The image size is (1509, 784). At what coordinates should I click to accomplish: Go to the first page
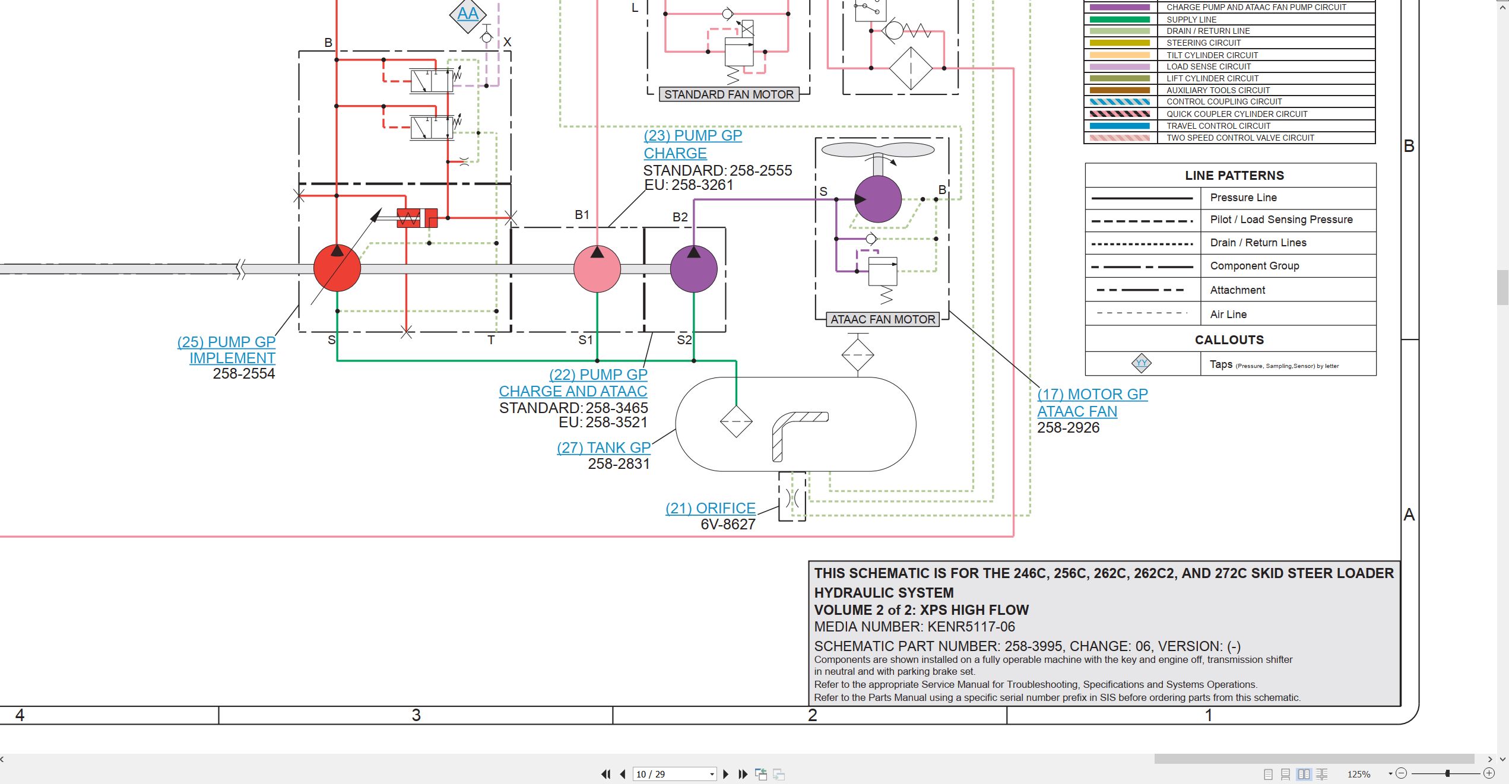(x=605, y=774)
